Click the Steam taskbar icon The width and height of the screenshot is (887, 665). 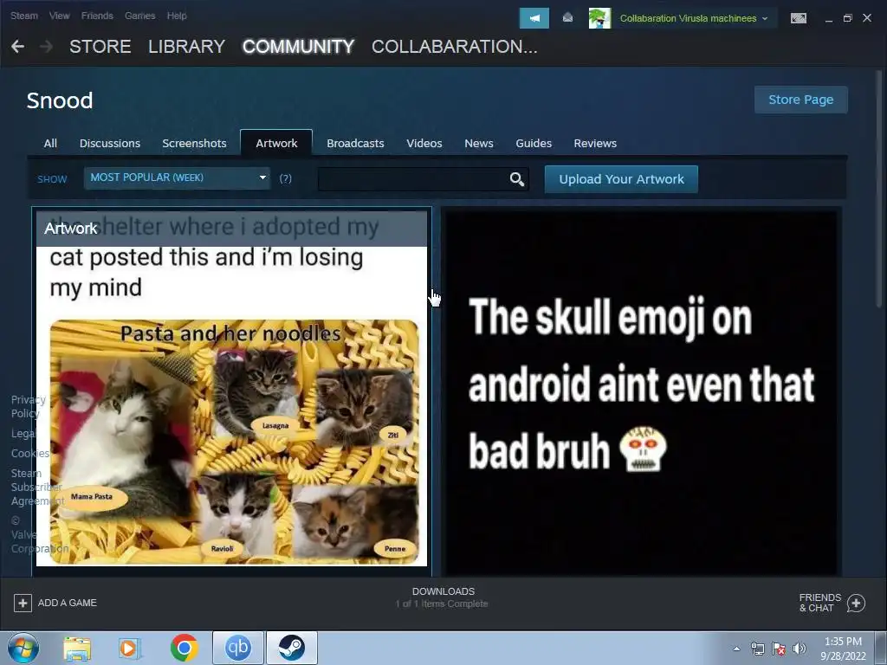click(x=291, y=648)
